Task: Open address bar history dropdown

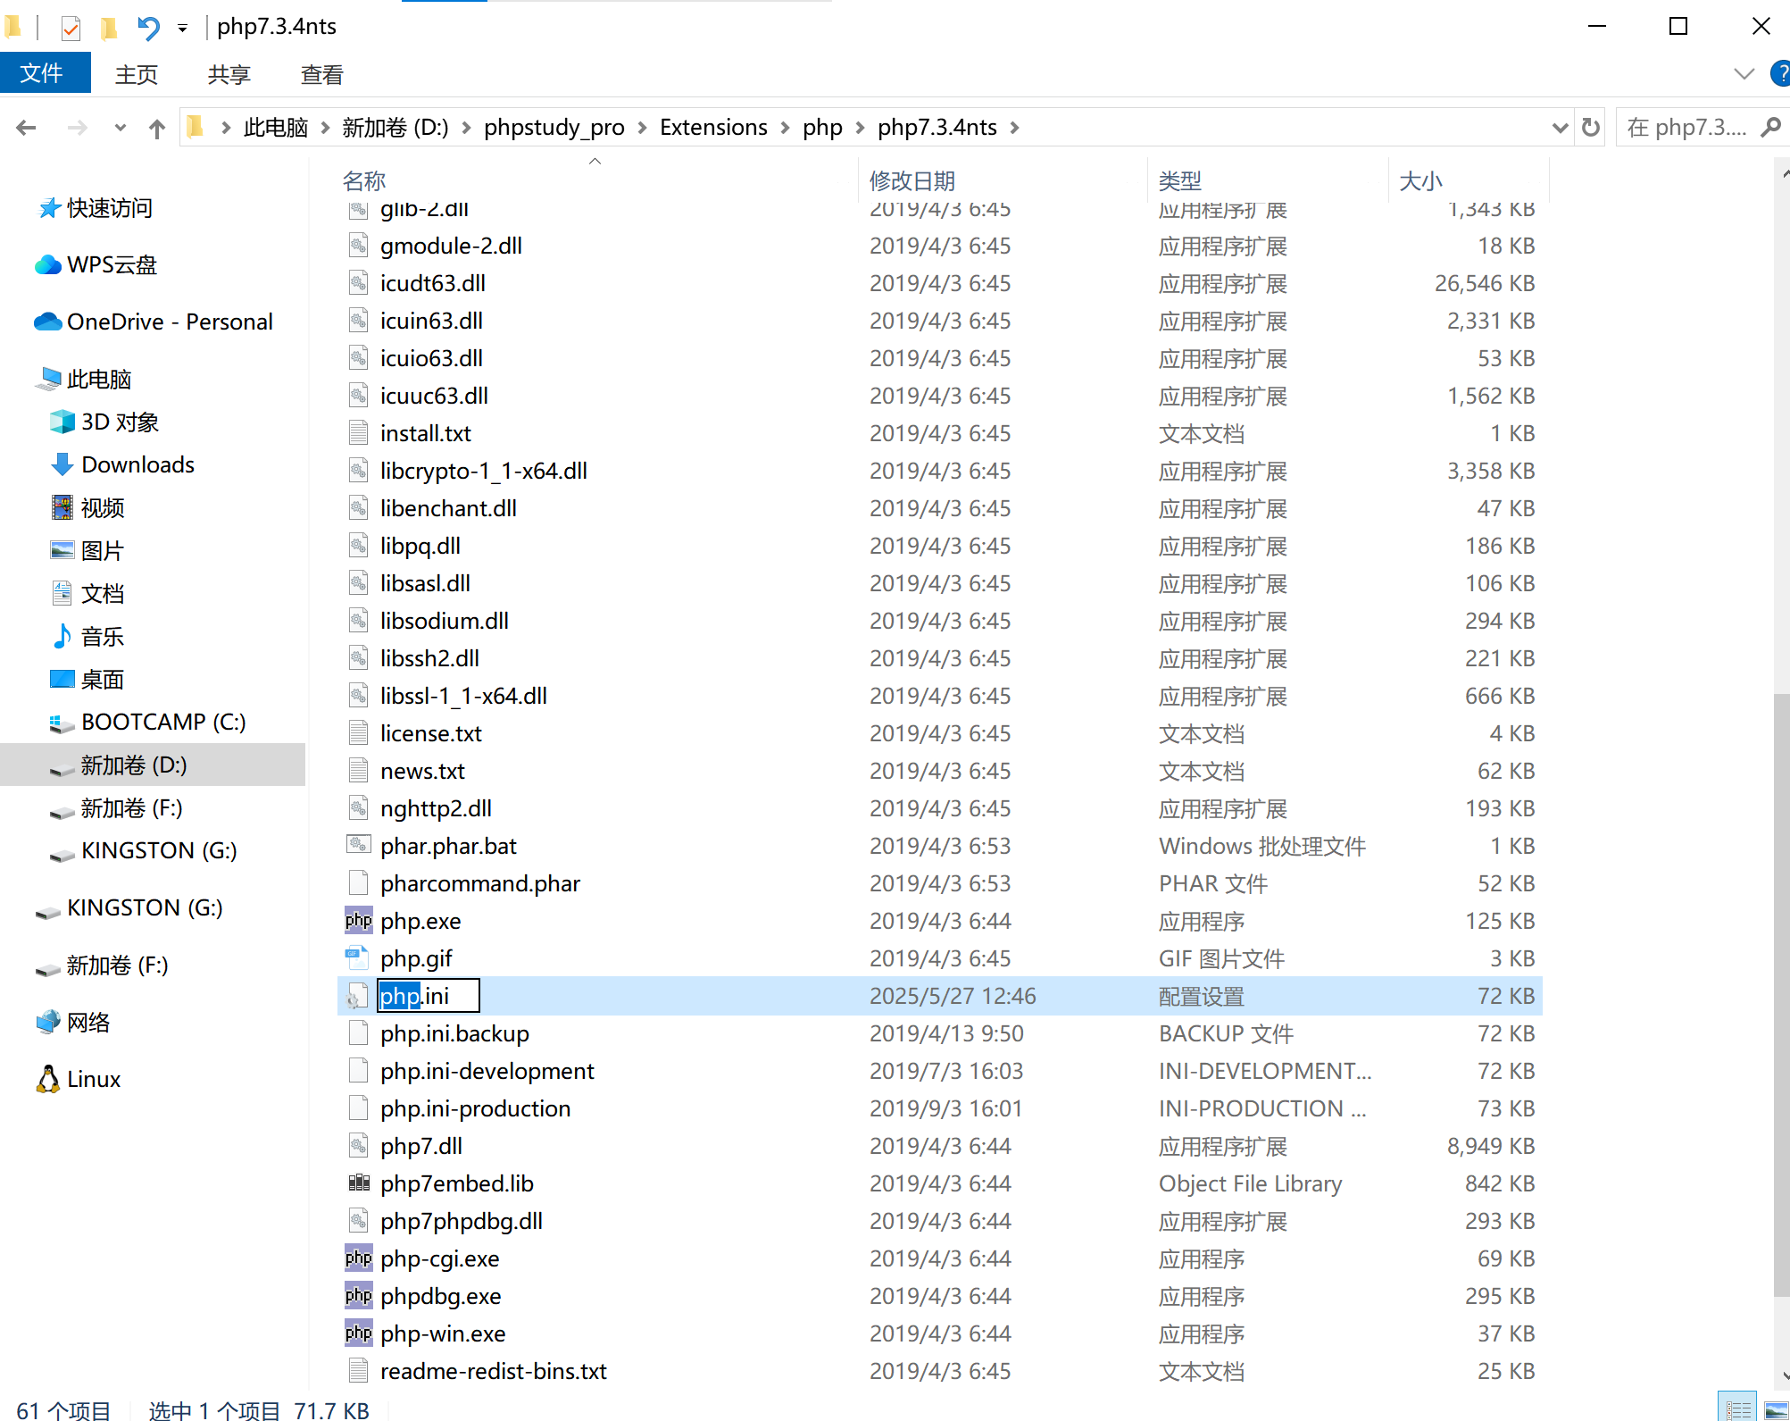Action: tap(1560, 128)
